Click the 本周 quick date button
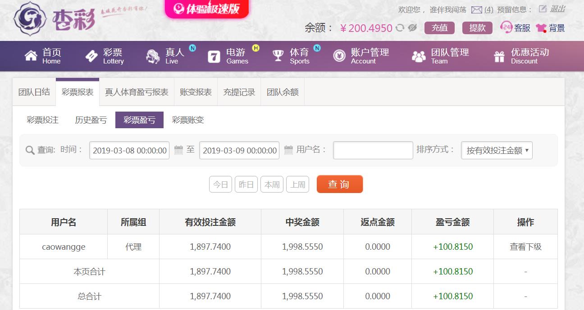 (x=272, y=184)
